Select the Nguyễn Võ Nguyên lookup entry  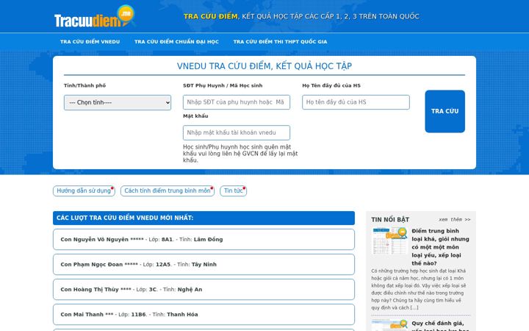204,240
